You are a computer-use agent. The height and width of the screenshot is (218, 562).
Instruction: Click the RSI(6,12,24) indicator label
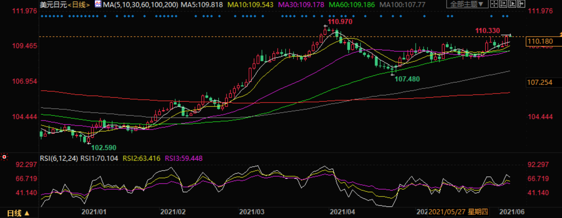[x=59, y=158]
